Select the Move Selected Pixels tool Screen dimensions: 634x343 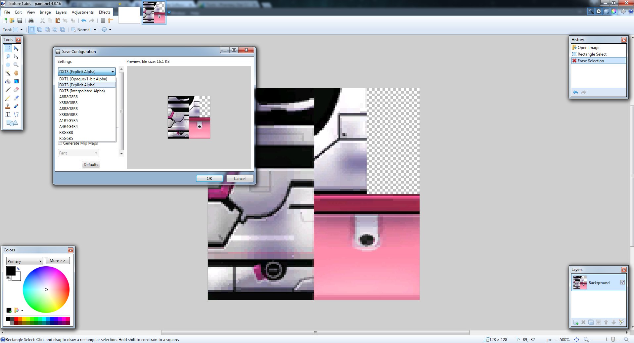[x=16, y=48]
